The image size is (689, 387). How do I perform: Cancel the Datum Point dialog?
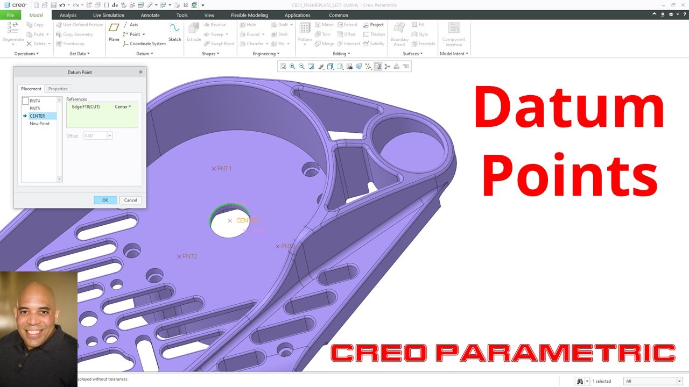tap(131, 200)
